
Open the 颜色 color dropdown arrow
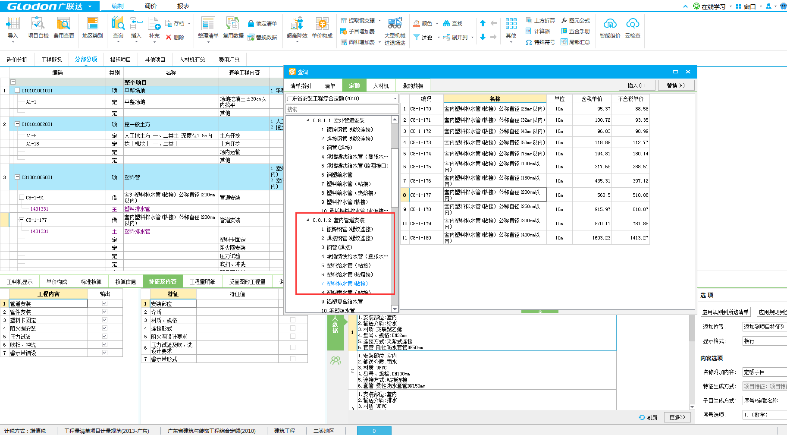pos(437,24)
